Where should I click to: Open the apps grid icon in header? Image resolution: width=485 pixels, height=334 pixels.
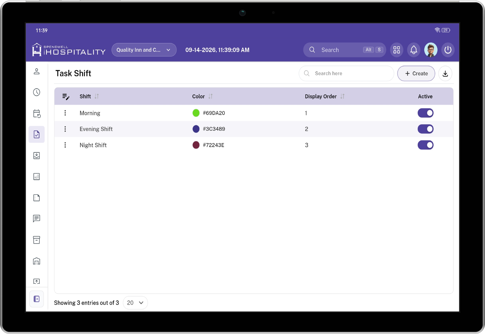click(x=396, y=50)
